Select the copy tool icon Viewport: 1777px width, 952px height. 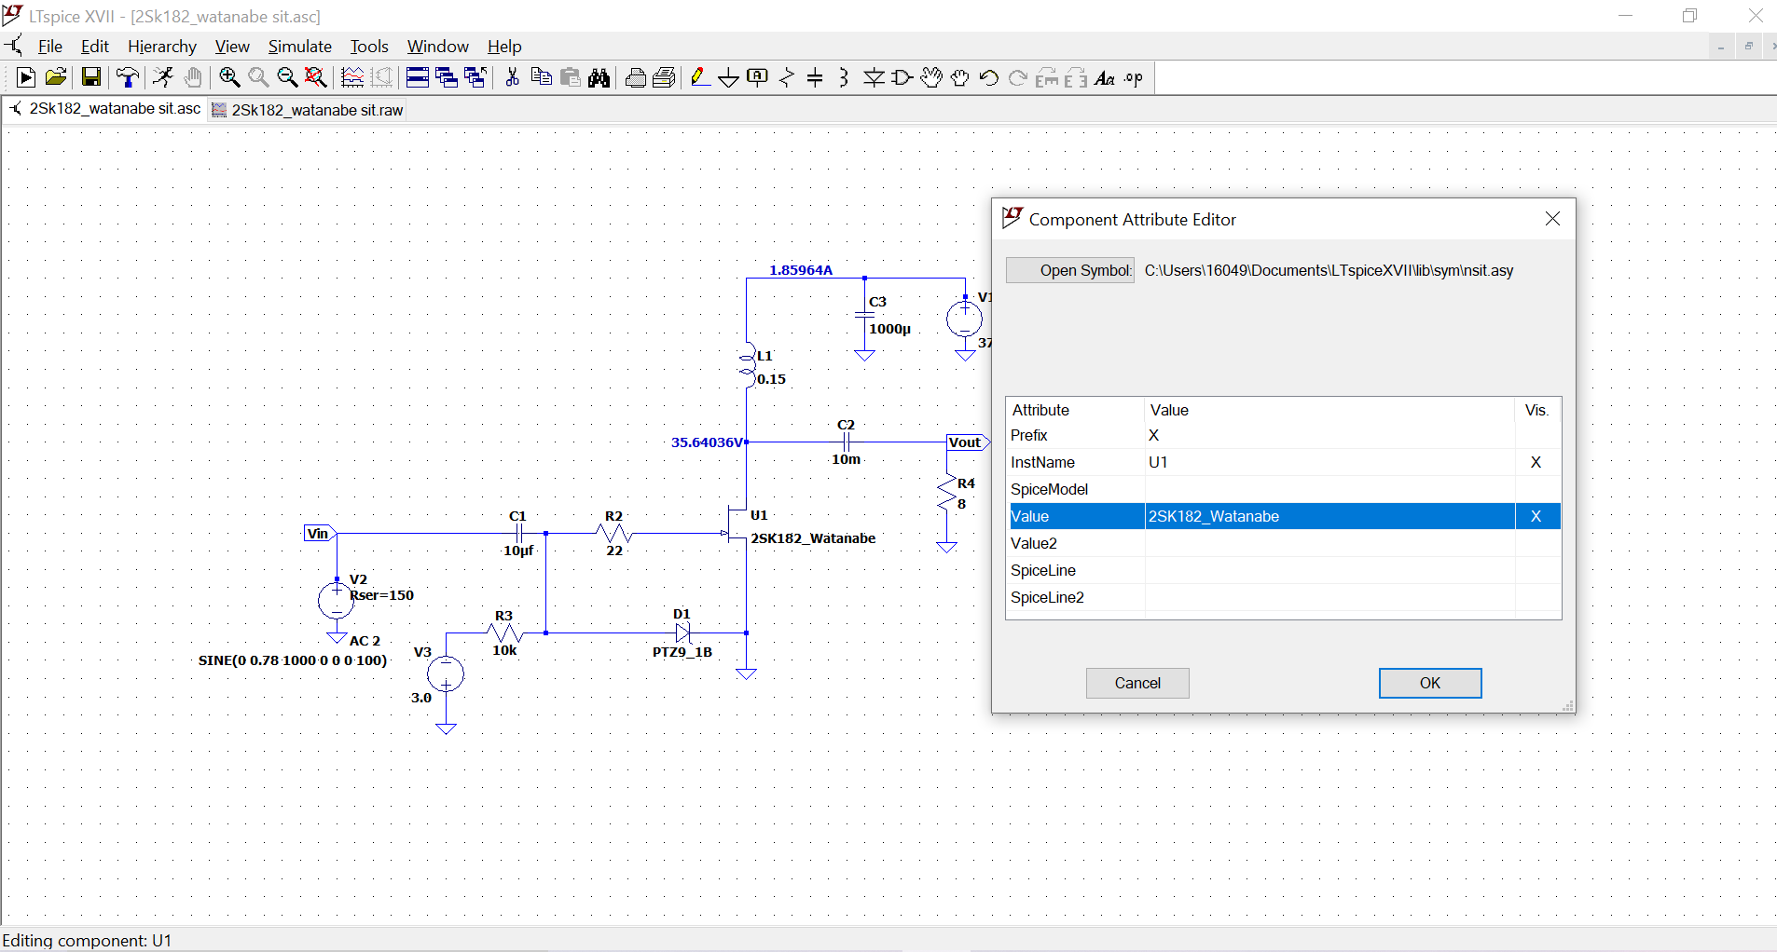click(541, 78)
